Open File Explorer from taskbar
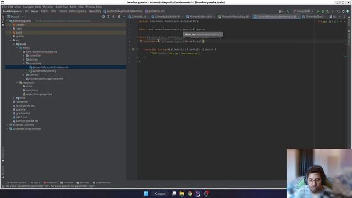352x198 pixels. click(182, 194)
